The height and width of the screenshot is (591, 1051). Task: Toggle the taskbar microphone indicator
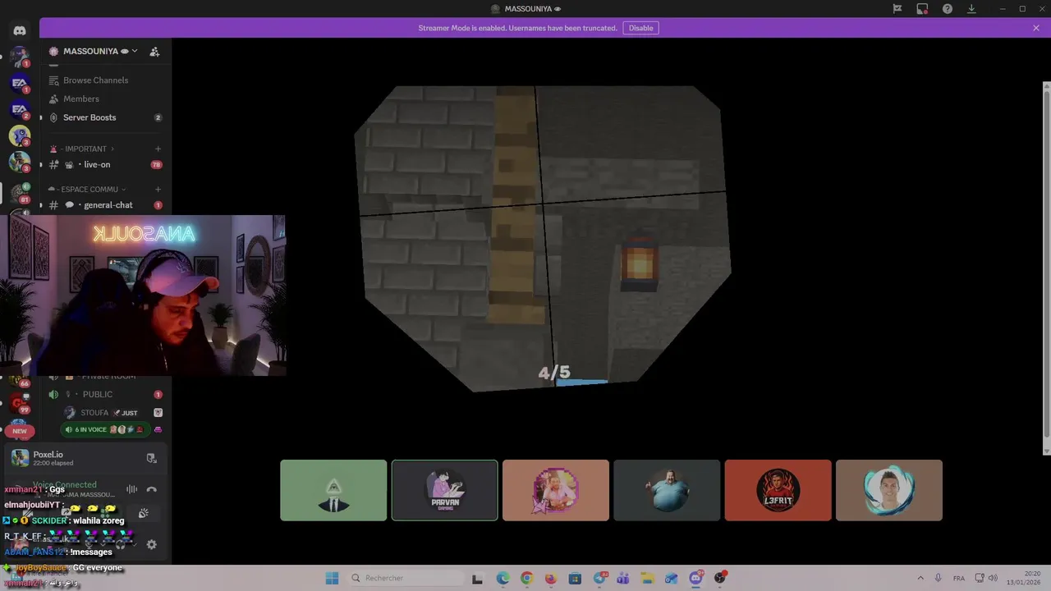pyautogui.click(x=938, y=578)
